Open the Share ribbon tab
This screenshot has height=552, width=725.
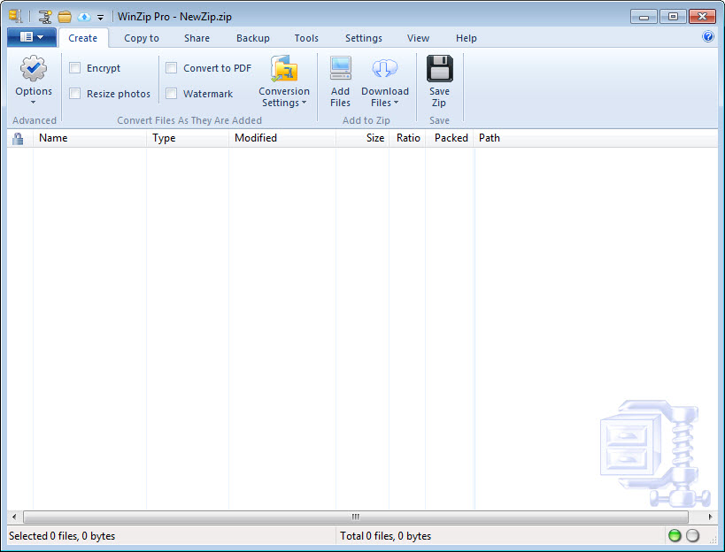197,38
